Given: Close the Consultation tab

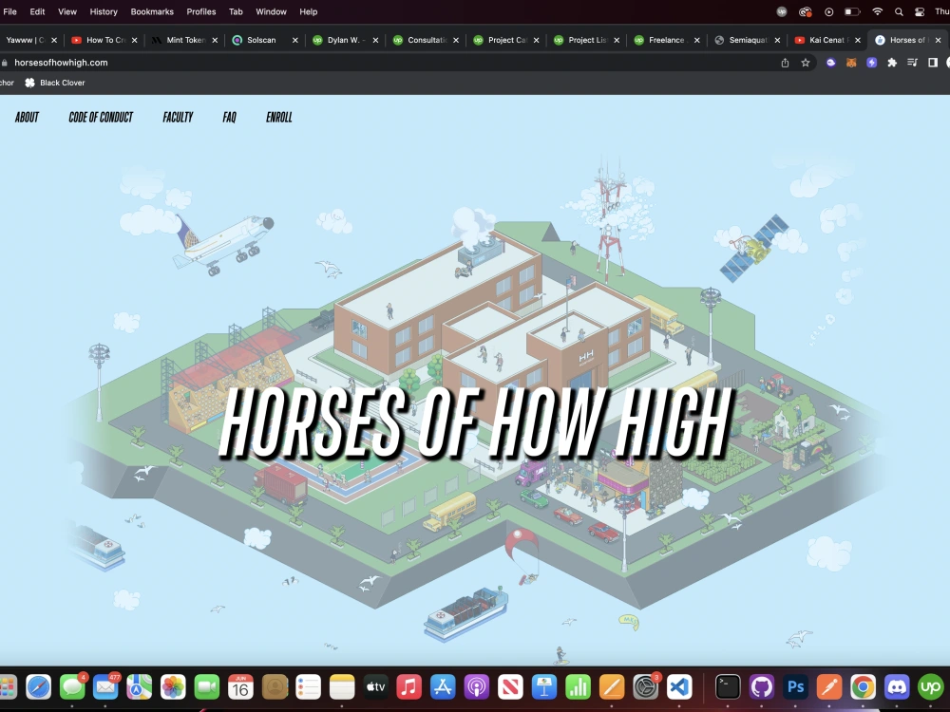Looking at the screenshot, I should [x=456, y=40].
